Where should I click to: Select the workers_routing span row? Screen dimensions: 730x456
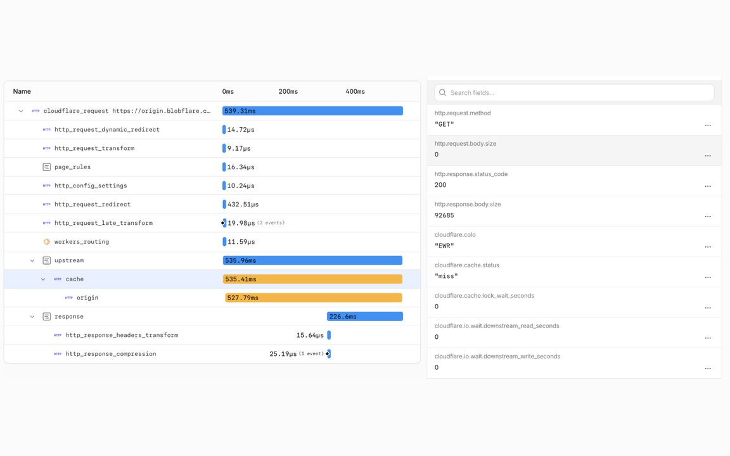click(x=212, y=242)
